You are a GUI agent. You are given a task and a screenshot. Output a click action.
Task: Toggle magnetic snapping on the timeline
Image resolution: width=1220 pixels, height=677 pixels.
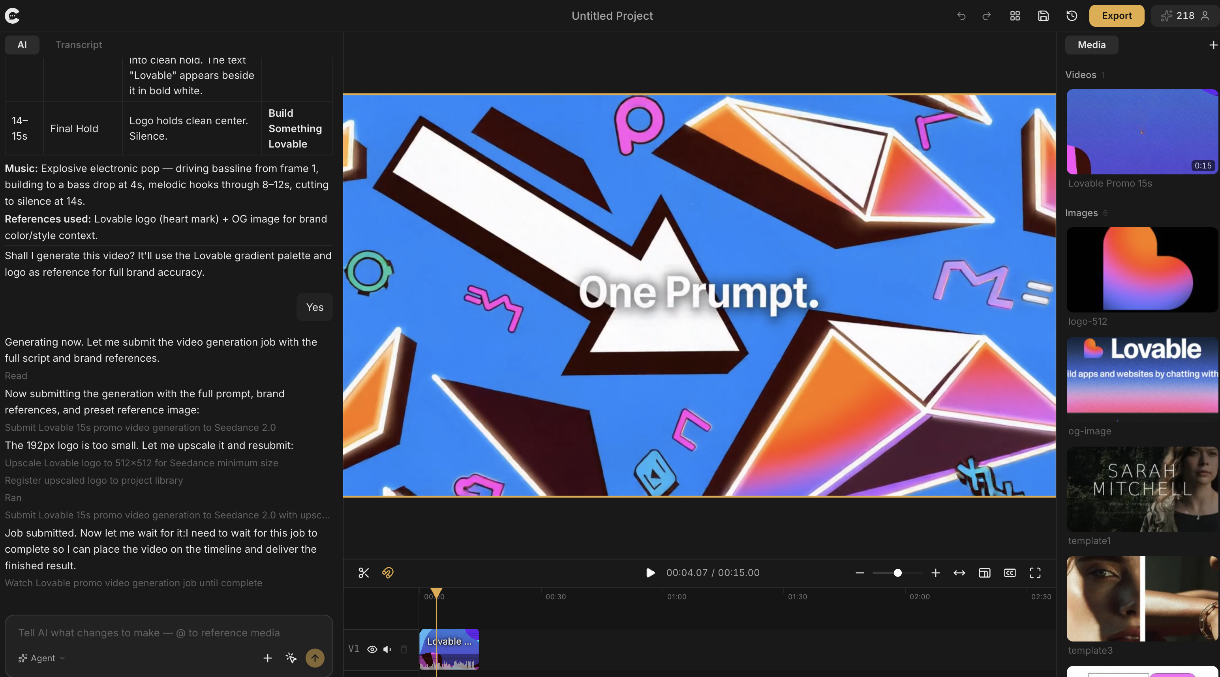(387, 572)
